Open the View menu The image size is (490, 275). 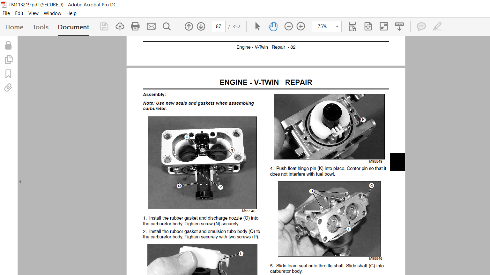click(x=33, y=13)
